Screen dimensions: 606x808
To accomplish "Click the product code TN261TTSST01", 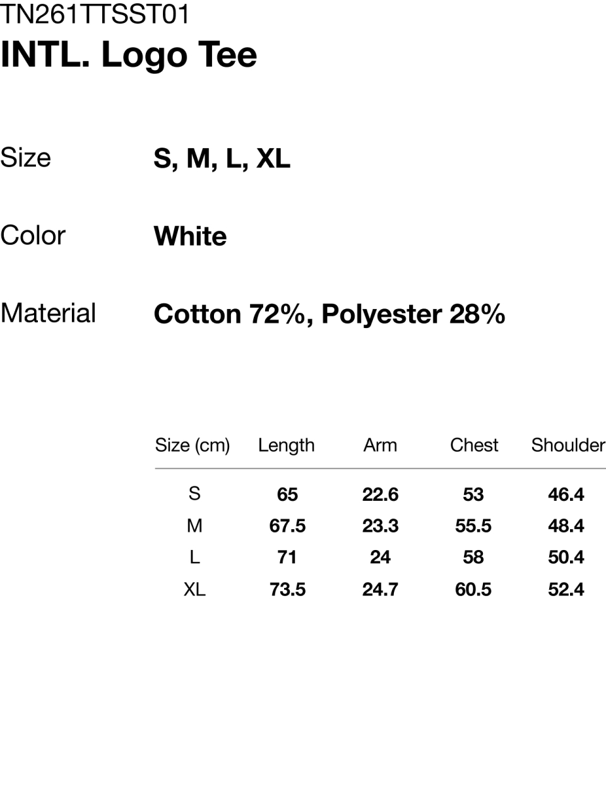I will click(x=95, y=15).
